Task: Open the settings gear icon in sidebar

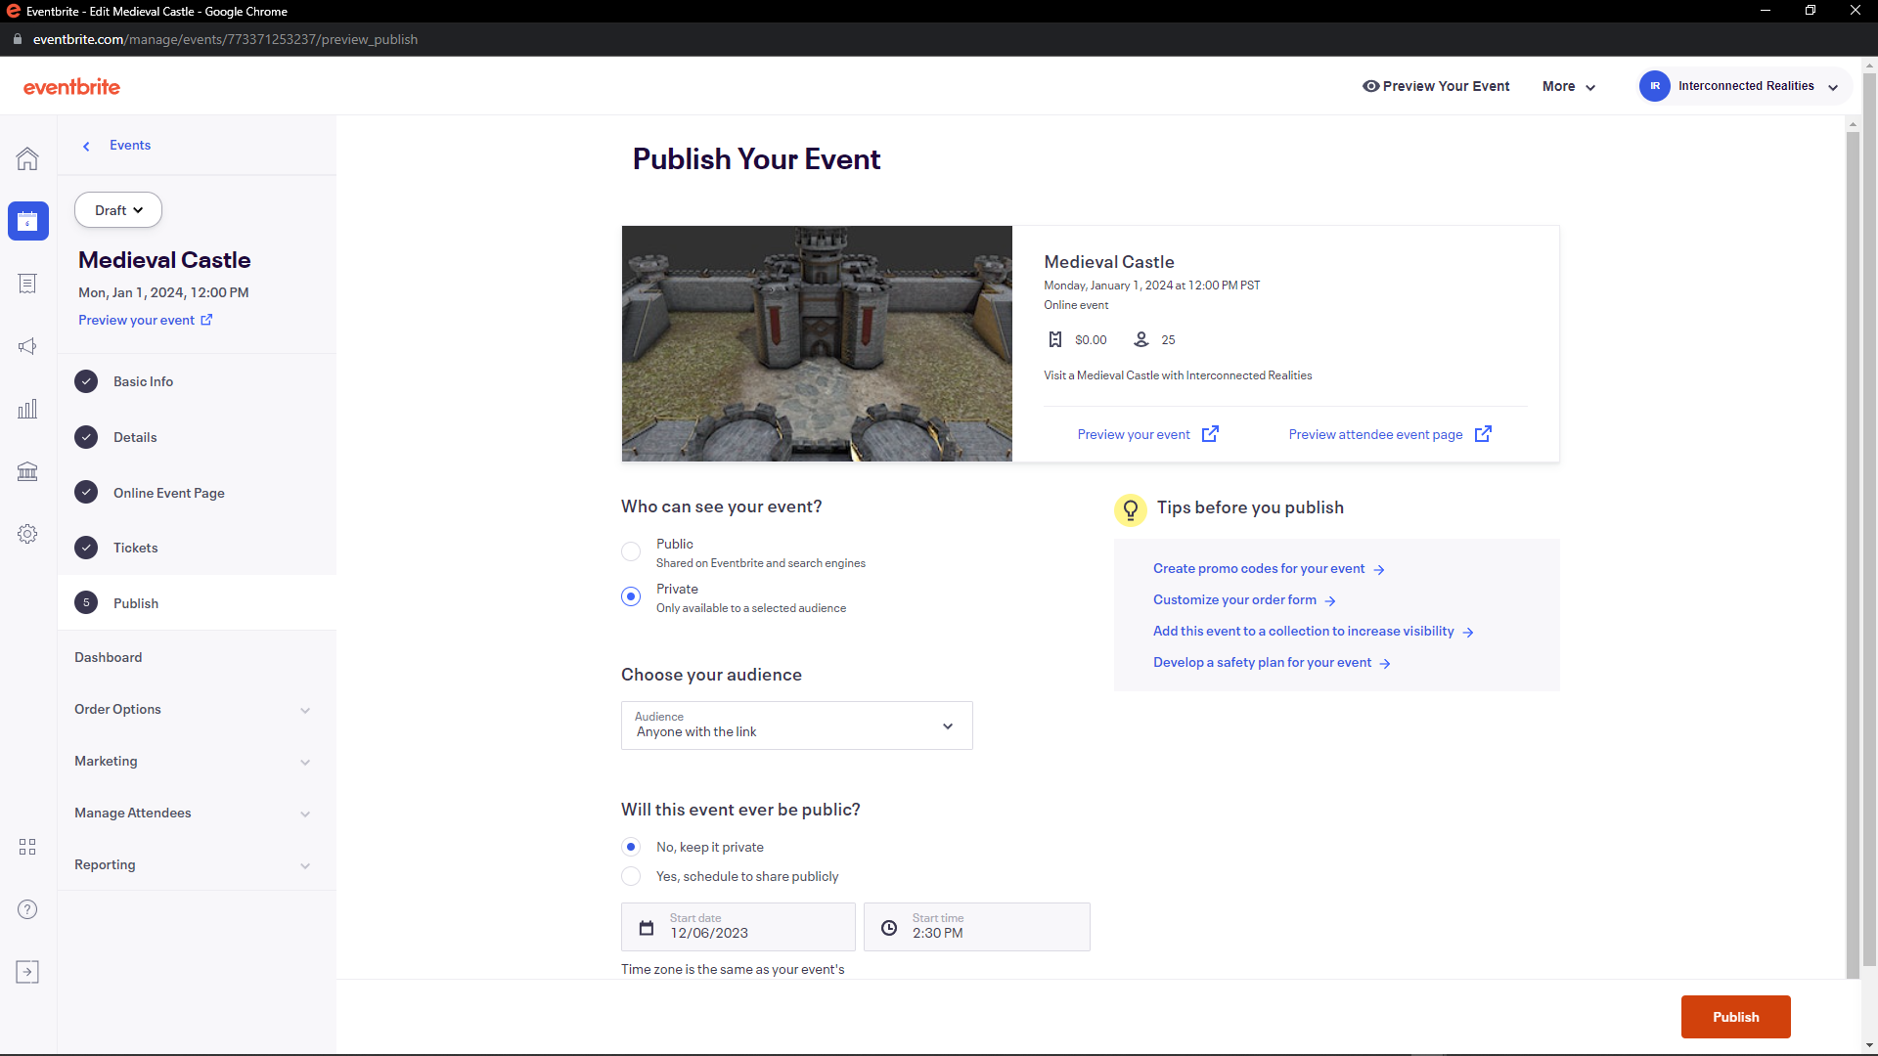Action: [x=27, y=534]
